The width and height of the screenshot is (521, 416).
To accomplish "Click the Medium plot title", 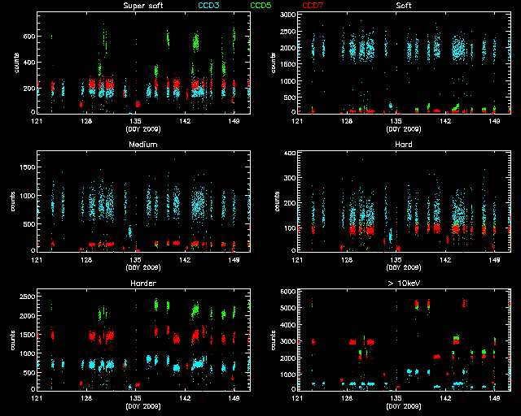I will pyautogui.click(x=142, y=145).
